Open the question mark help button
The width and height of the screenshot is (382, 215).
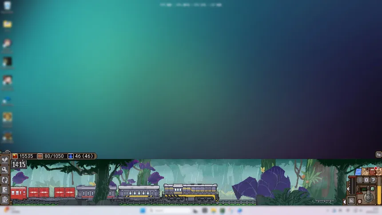[373, 180]
